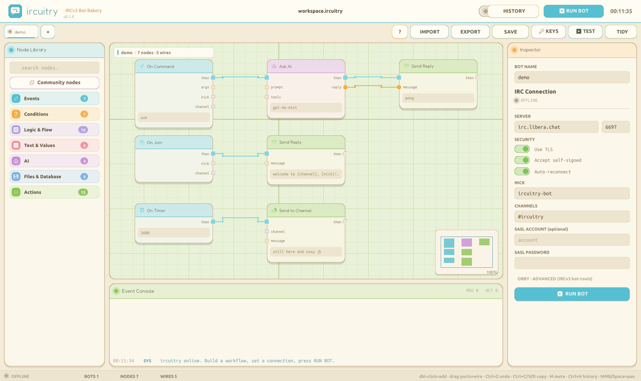Click the heart icon on pong Send Reply node
This screenshot has height=381, width=641.
(406, 66)
